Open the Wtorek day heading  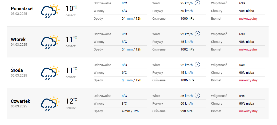[x=18, y=40]
